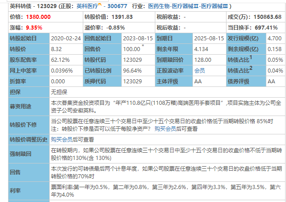Image resolution: width=286 pixels, height=202 pixels.
Task: Click 购买会员 link in 转股价下修 row
Action: point(165,129)
